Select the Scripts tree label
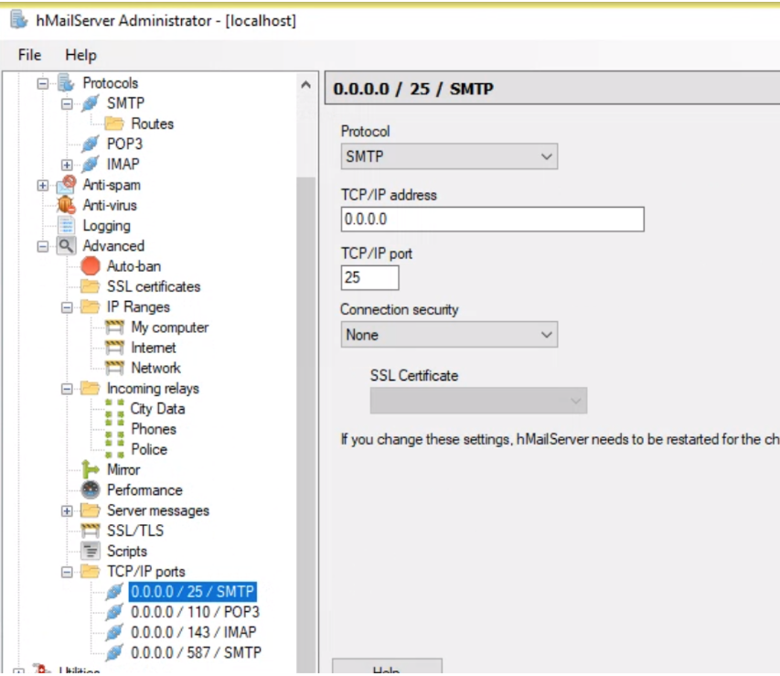 [x=127, y=551]
